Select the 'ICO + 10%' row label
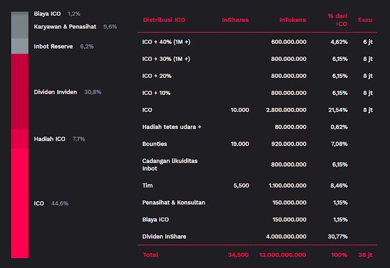Viewport: 390px width, 268px height. (x=156, y=93)
